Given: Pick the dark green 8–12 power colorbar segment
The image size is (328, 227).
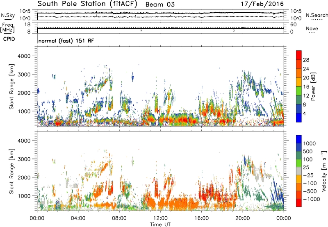Looking at the screenshot, I should [299, 100].
